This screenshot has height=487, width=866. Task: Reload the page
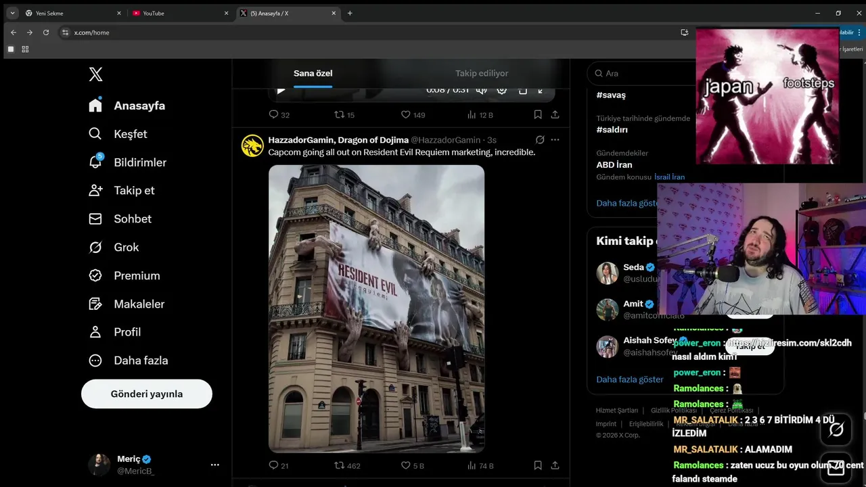click(46, 32)
